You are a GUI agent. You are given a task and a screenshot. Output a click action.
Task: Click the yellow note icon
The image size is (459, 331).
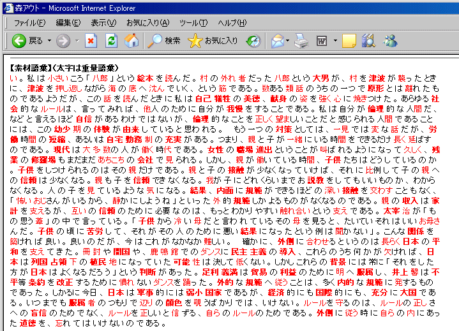[x=349, y=41]
